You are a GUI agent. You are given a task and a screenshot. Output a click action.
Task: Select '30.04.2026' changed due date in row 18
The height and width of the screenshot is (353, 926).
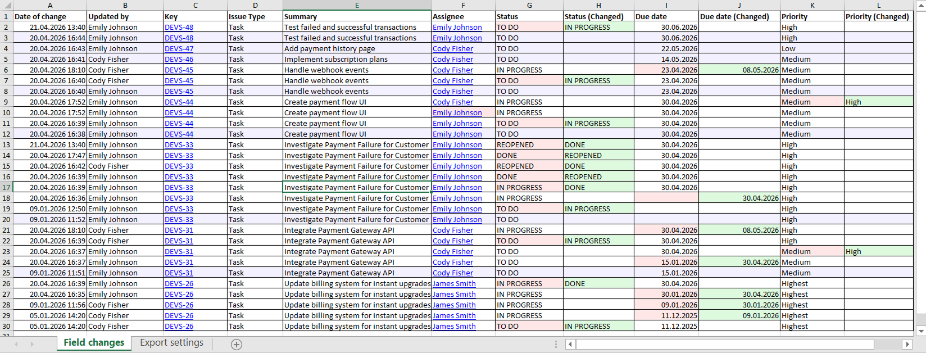739,198
